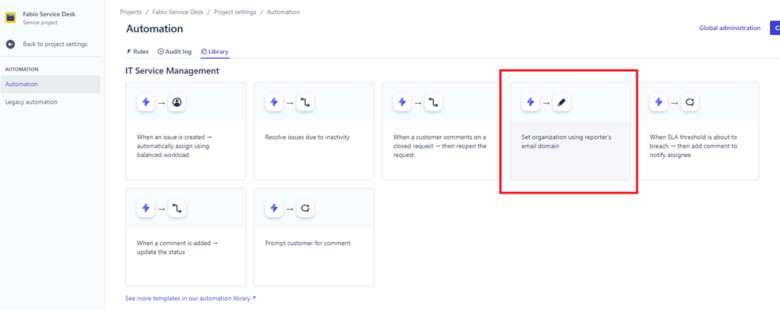Open the Audit log tab

pos(175,52)
